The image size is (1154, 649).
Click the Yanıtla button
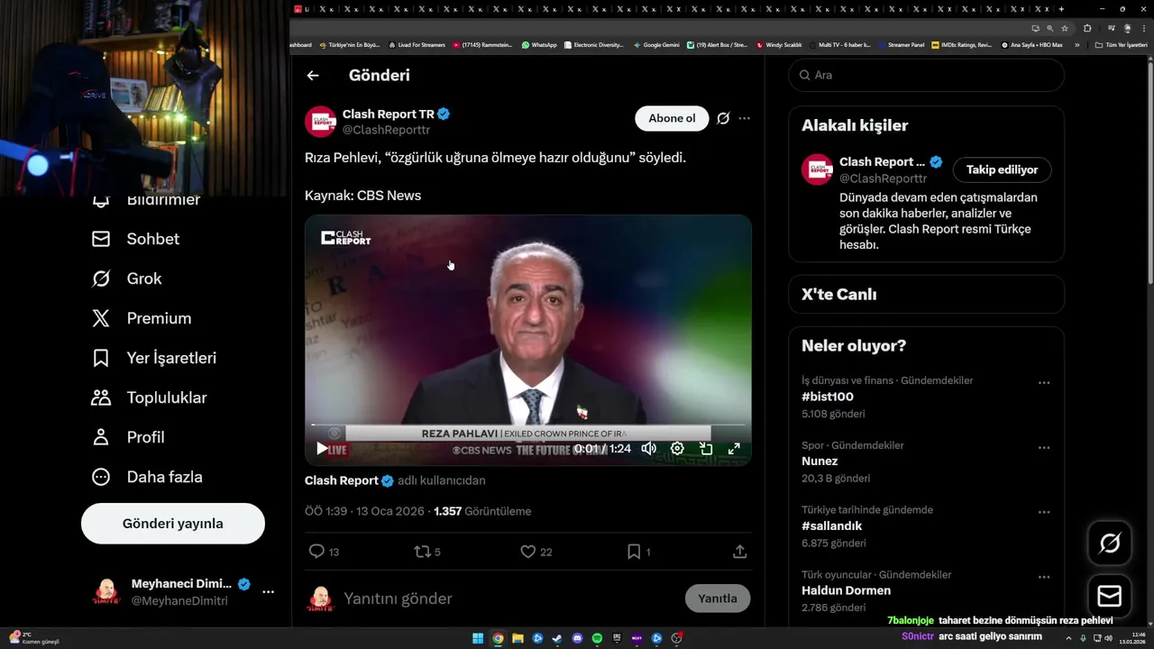[x=718, y=599]
